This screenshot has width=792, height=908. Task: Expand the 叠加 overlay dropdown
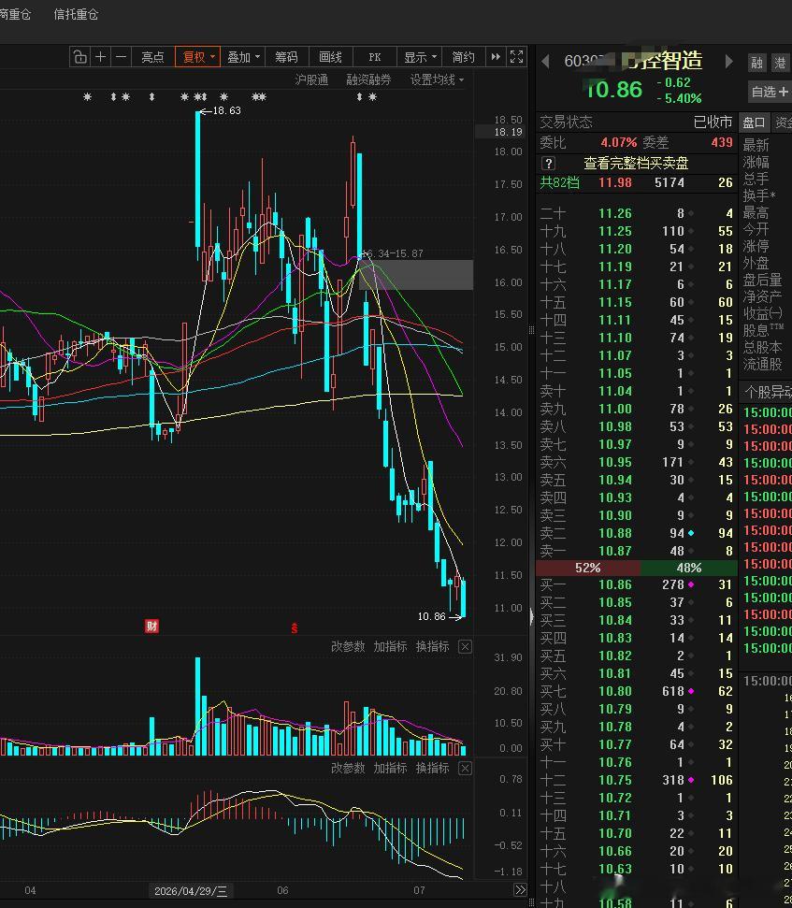243,57
